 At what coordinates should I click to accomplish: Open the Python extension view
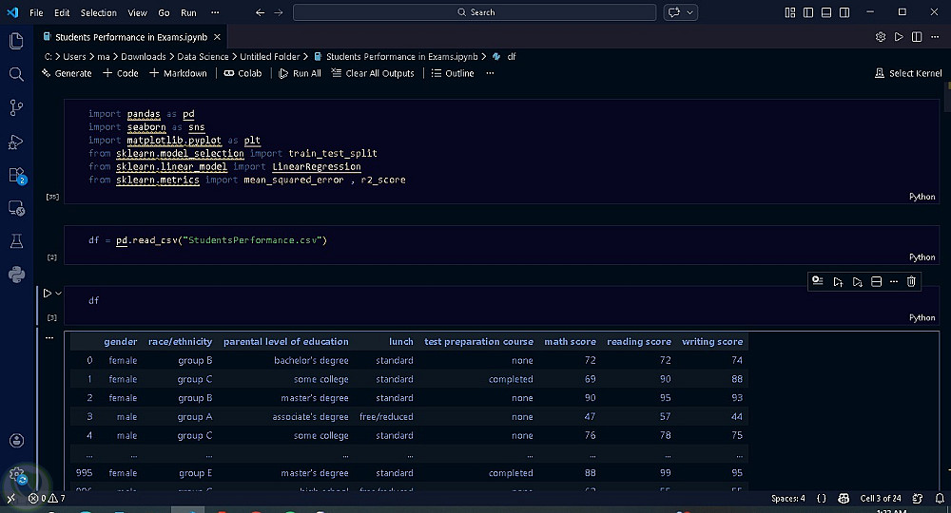tap(16, 275)
